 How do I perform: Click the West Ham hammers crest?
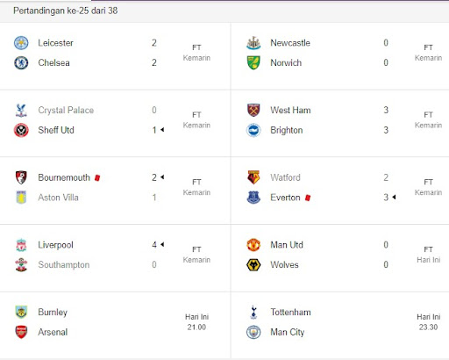(253, 110)
